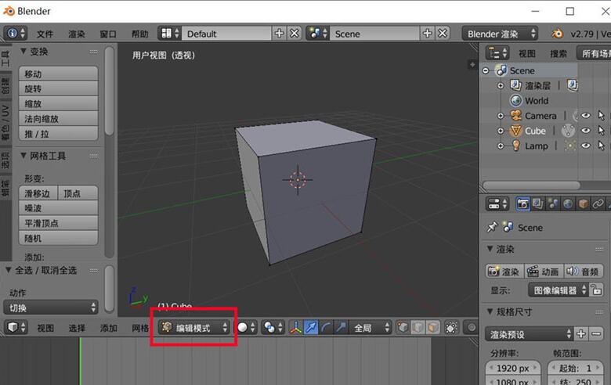Screen dimensions: 611x385
Task: Open the viewport shading sphere selector
Action: tap(246, 328)
